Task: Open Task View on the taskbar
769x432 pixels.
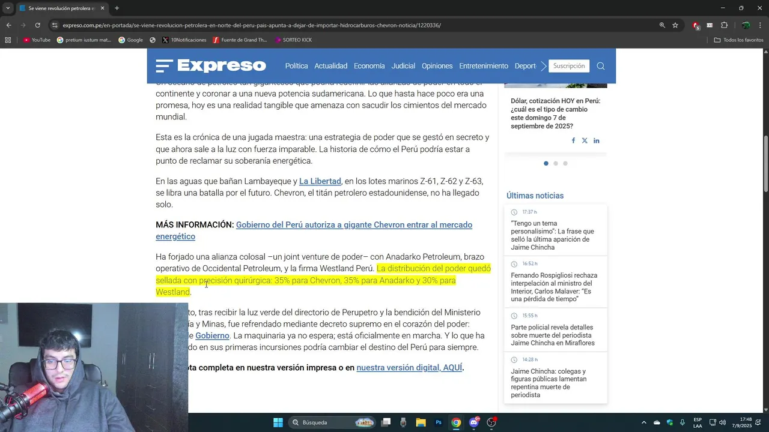Action: (386, 422)
